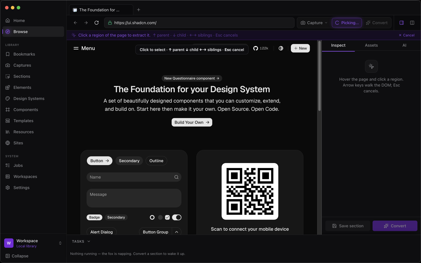Open Home in the sidebar
Viewport: 421px width, 263px height.
tap(33, 21)
